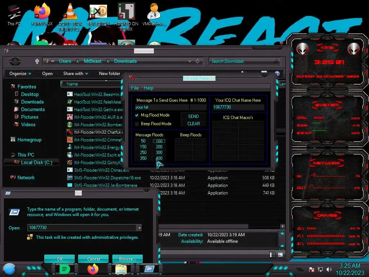
Task: Refresh the Downloads folder address bar
Action: tap(197, 61)
